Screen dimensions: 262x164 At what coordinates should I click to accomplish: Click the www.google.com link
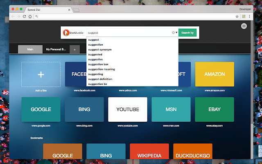tap(41, 126)
